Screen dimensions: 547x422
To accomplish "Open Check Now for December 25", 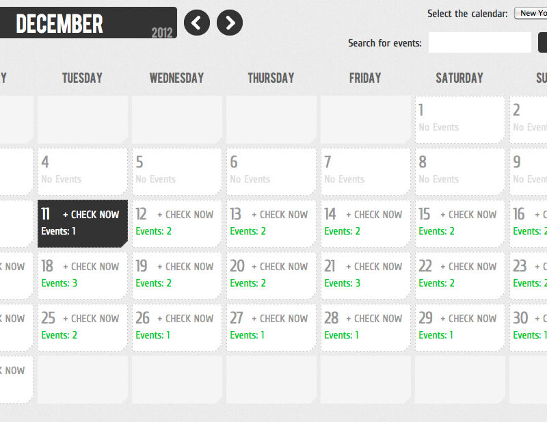I will click(91, 319).
